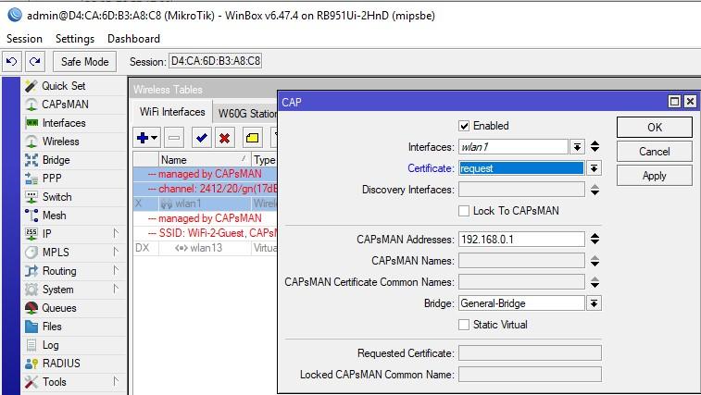
Task: Open Switch sidebar entry
Action: click(56, 197)
